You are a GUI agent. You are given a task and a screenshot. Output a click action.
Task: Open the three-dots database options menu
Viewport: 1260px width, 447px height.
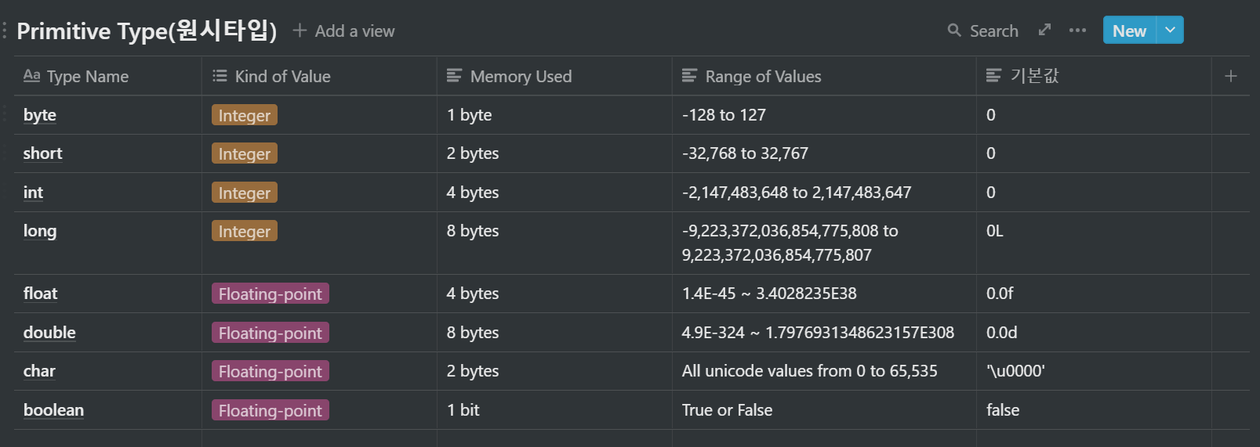pyautogui.click(x=1077, y=31)
